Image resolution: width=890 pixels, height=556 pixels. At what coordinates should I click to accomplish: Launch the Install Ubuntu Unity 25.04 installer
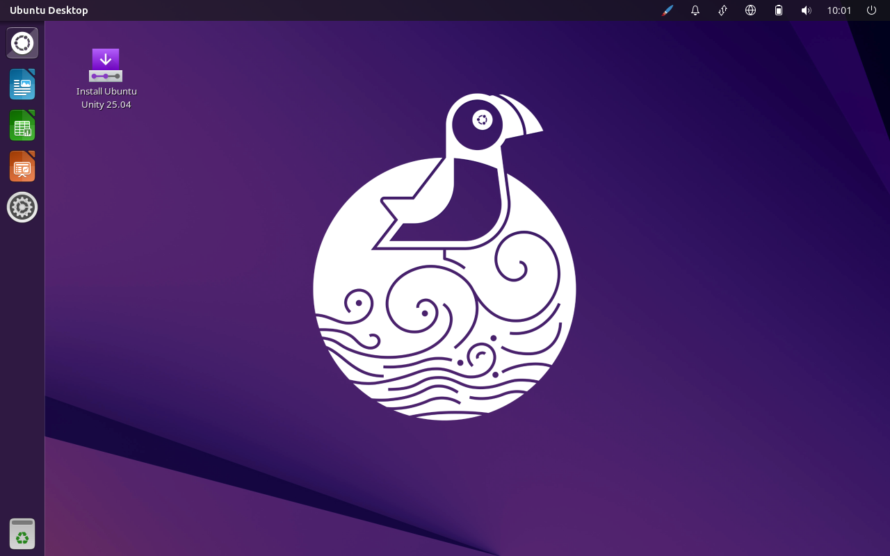pos(105,65)
